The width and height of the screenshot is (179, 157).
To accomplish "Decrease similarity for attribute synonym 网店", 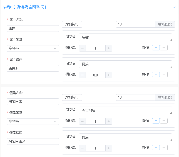I will 83,75.
